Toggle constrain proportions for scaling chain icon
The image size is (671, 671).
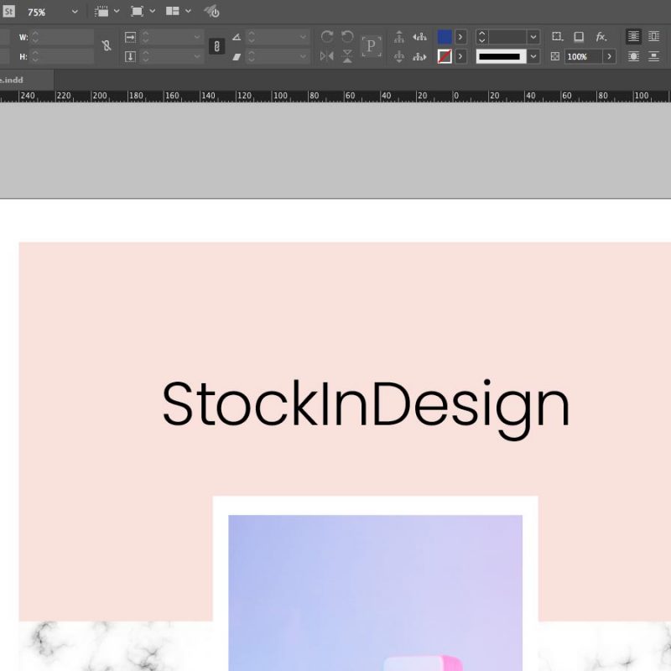tap(216, 46)
